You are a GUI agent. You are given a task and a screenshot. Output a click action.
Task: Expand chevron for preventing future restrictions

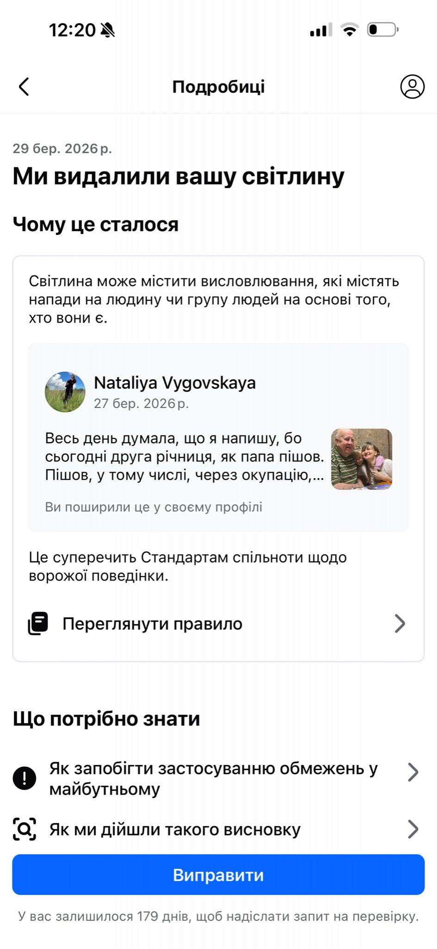[413, 772]
